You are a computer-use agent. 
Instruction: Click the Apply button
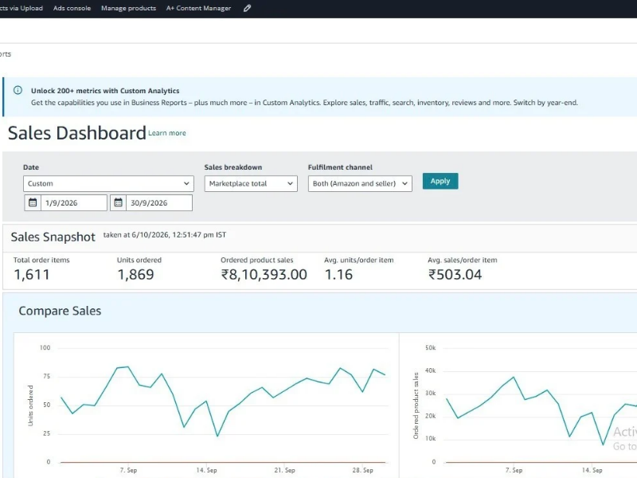coord(440,182)
